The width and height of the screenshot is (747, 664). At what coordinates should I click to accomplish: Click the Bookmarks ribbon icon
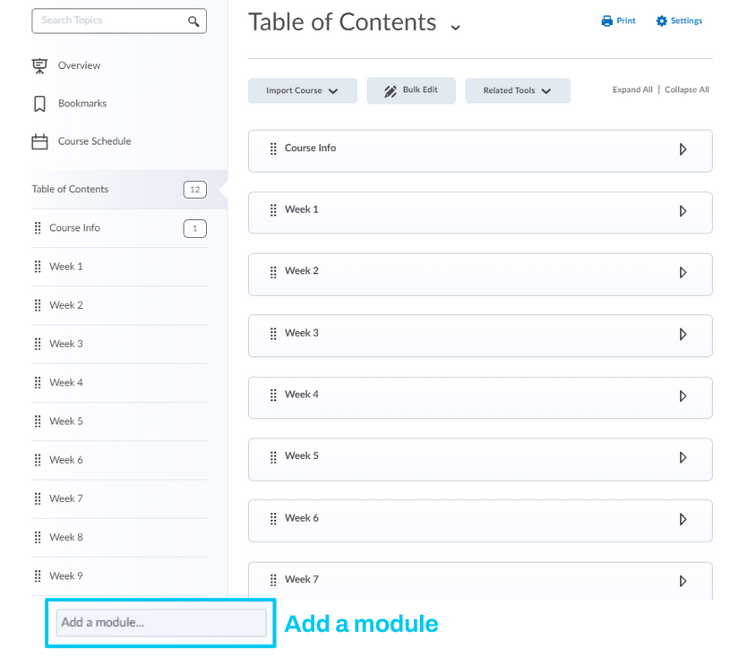pos(39,104)
